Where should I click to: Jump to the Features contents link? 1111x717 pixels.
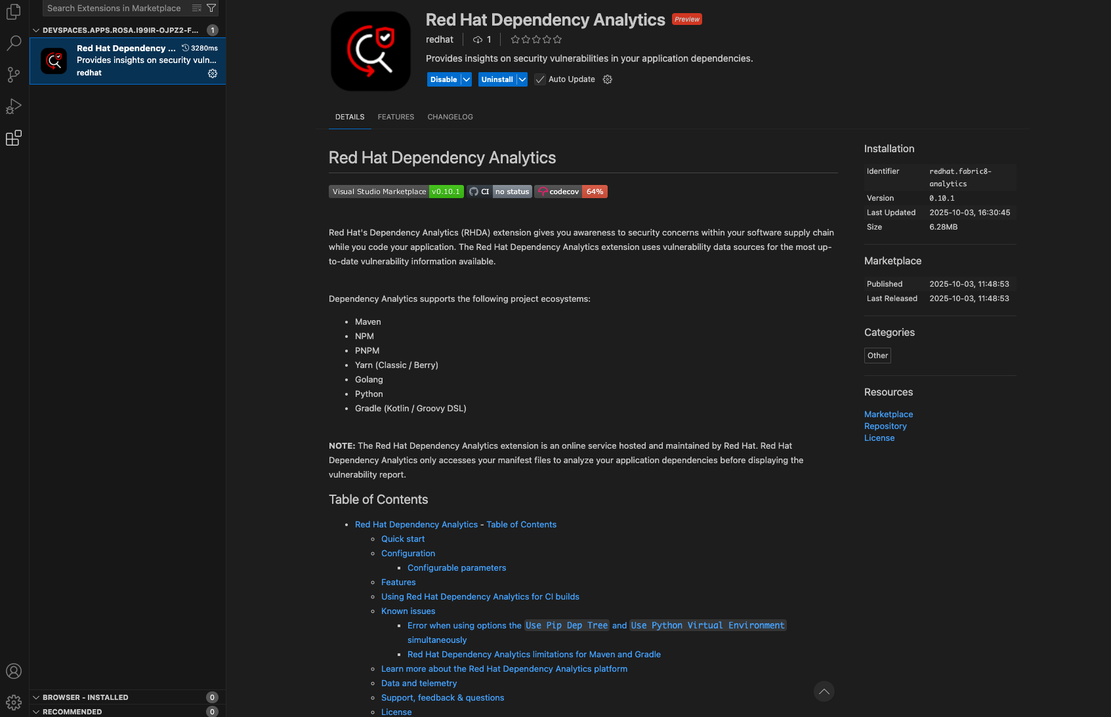tap(398, 582)
